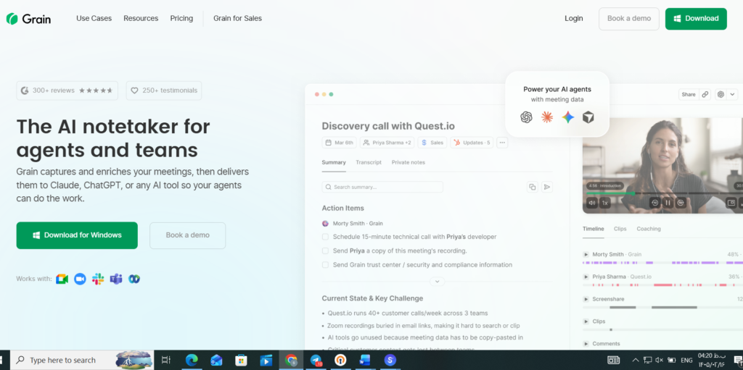Click the Windows taskbar search box

pos(82,360)
